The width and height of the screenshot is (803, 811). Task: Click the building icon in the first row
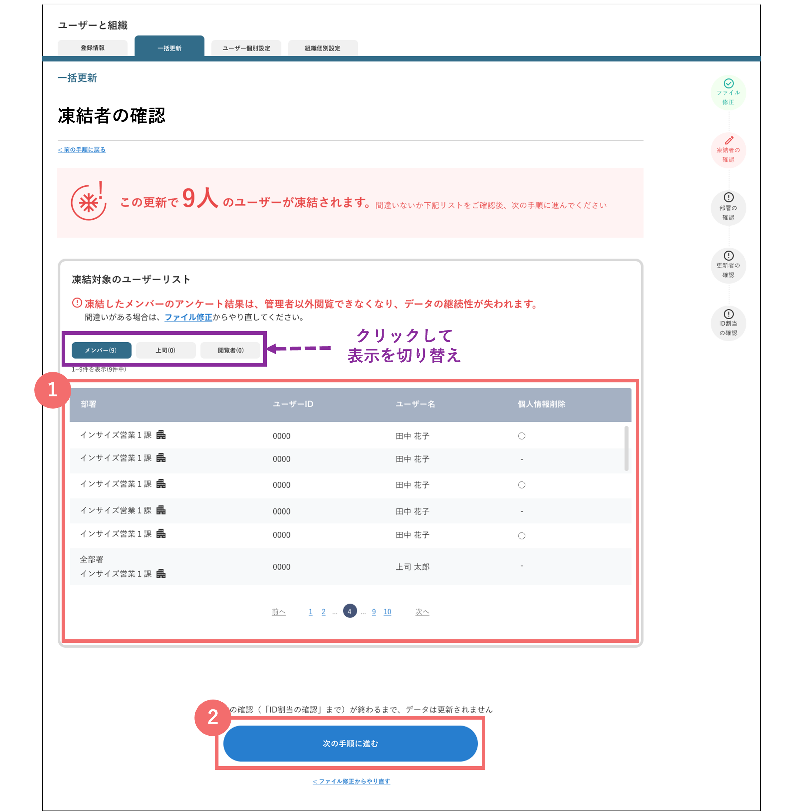click(x=161, y=435)
